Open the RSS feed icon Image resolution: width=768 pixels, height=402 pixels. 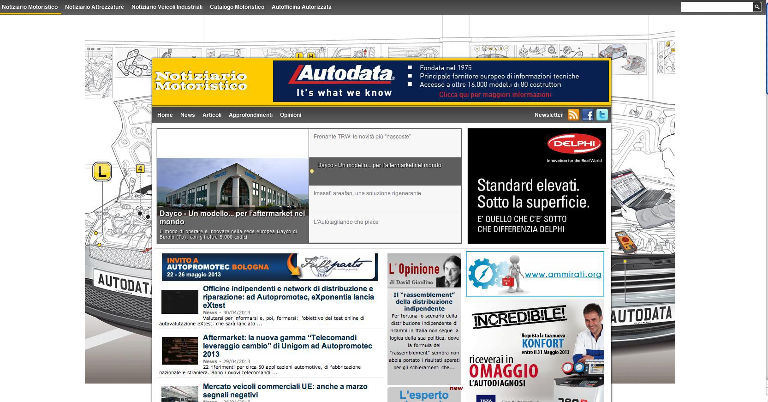pos(573,115)
